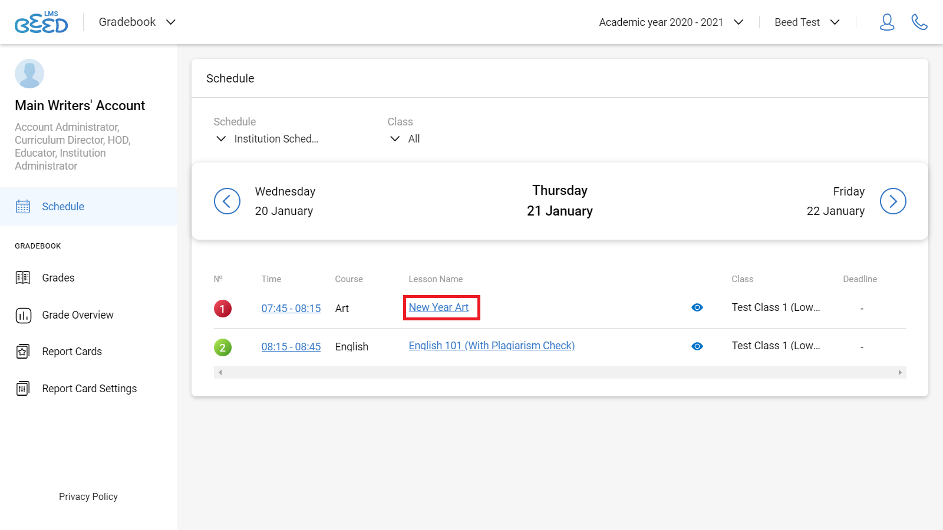Click the English course cell
The height and width of the screenshot is (530, 943).
pos(352,347)
